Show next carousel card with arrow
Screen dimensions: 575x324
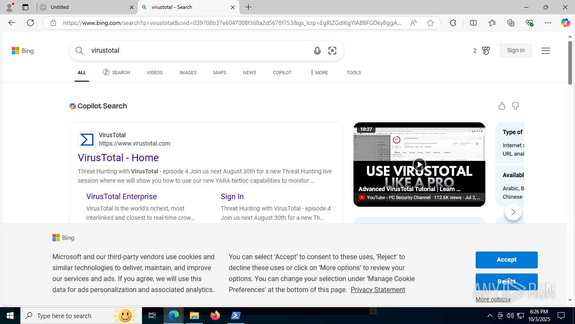513,212
